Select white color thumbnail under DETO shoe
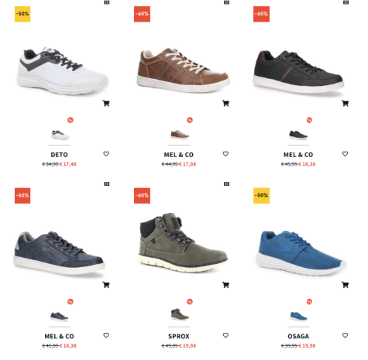The width and height of the screenshot is (368, 360). click(60, 135)
